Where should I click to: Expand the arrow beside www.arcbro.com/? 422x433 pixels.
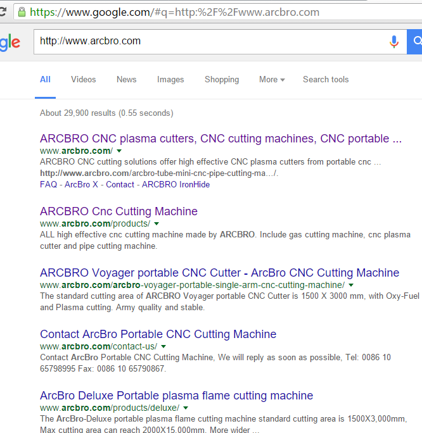coord(119,151)
